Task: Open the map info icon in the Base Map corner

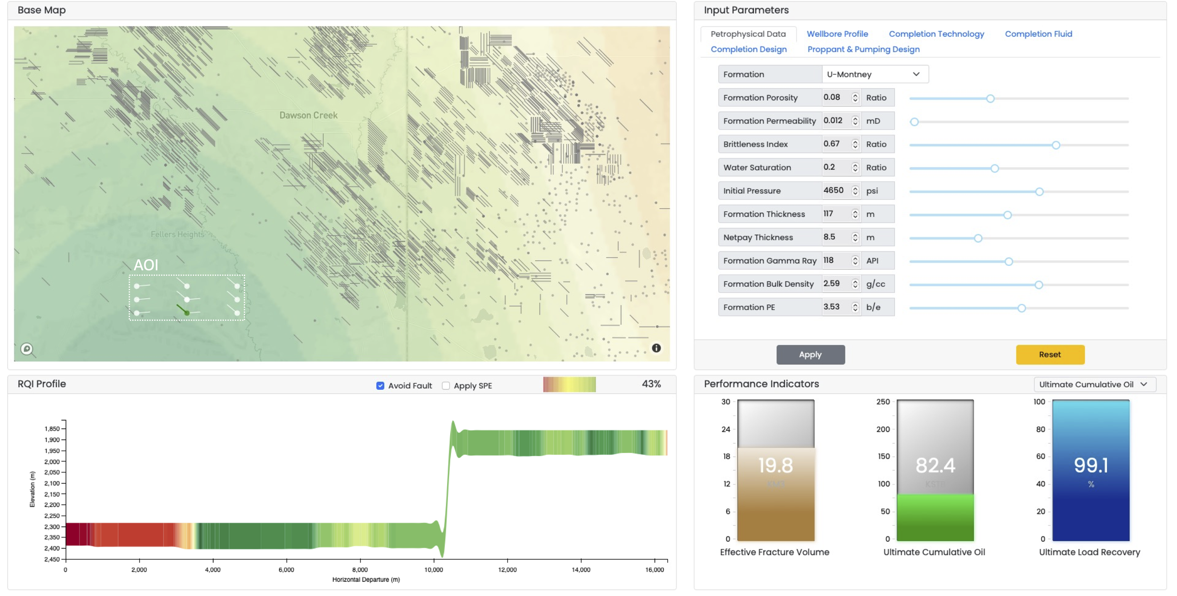Action: (657, 348)
